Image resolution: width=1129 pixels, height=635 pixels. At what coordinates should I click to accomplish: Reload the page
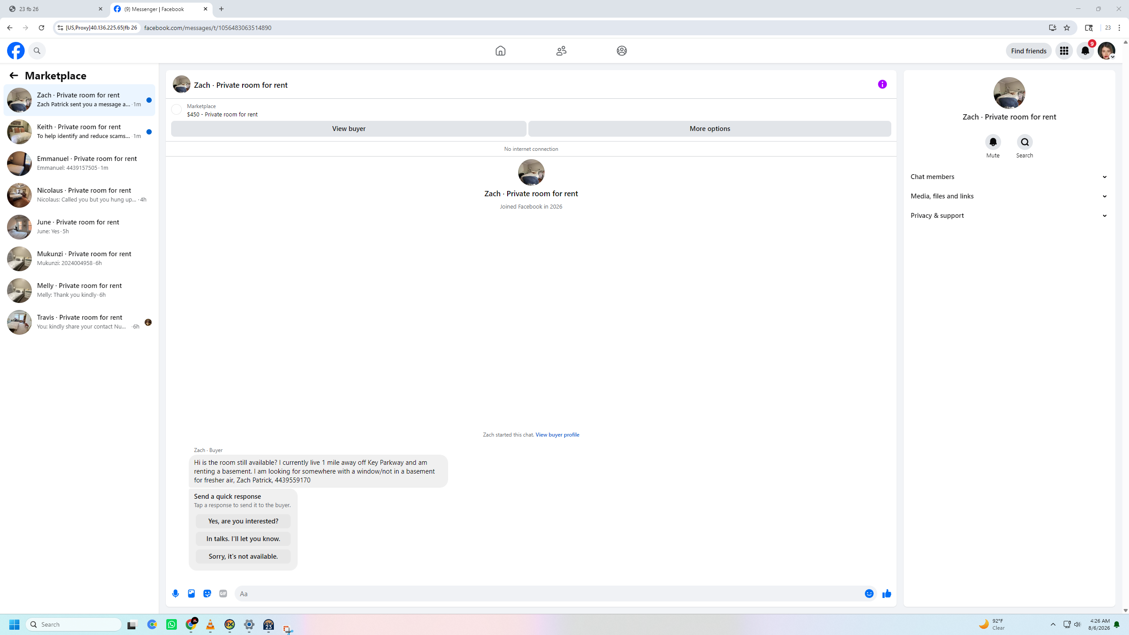41,28
